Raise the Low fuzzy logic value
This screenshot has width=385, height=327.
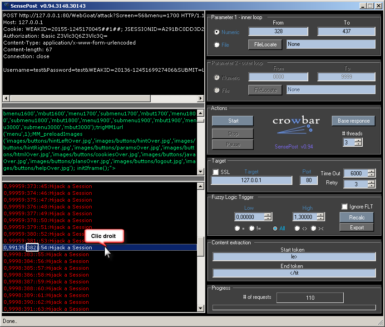click(x=267, y=215)
